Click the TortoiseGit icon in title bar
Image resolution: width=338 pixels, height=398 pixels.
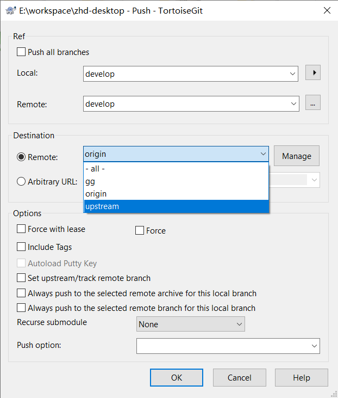(x=10, y=10)
